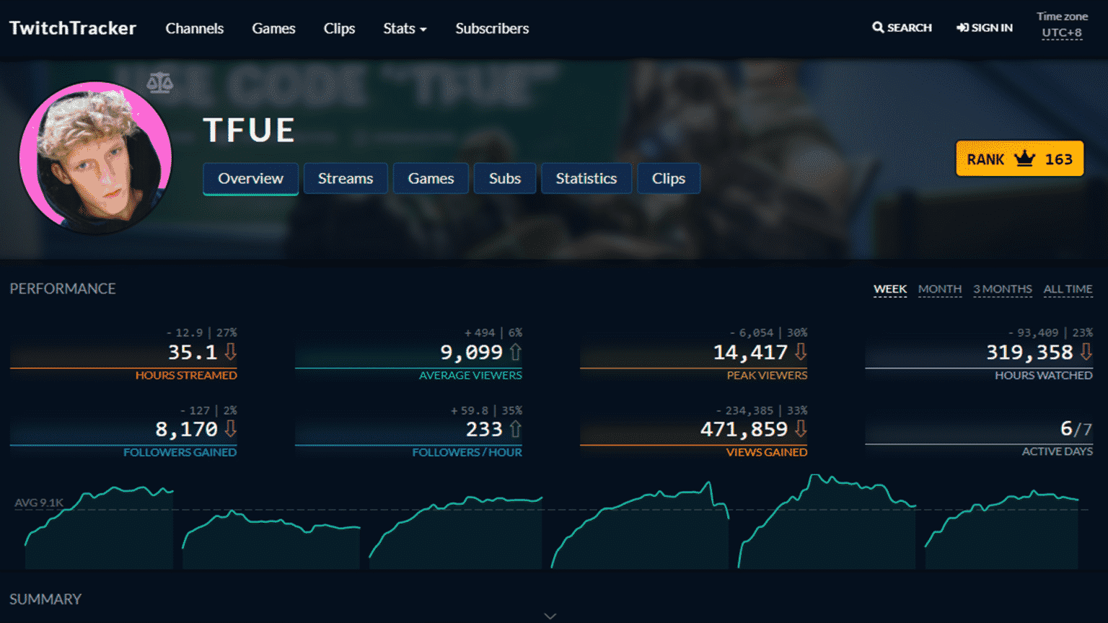Expand the SUMMARY section chevron

(x=550, y=614)
